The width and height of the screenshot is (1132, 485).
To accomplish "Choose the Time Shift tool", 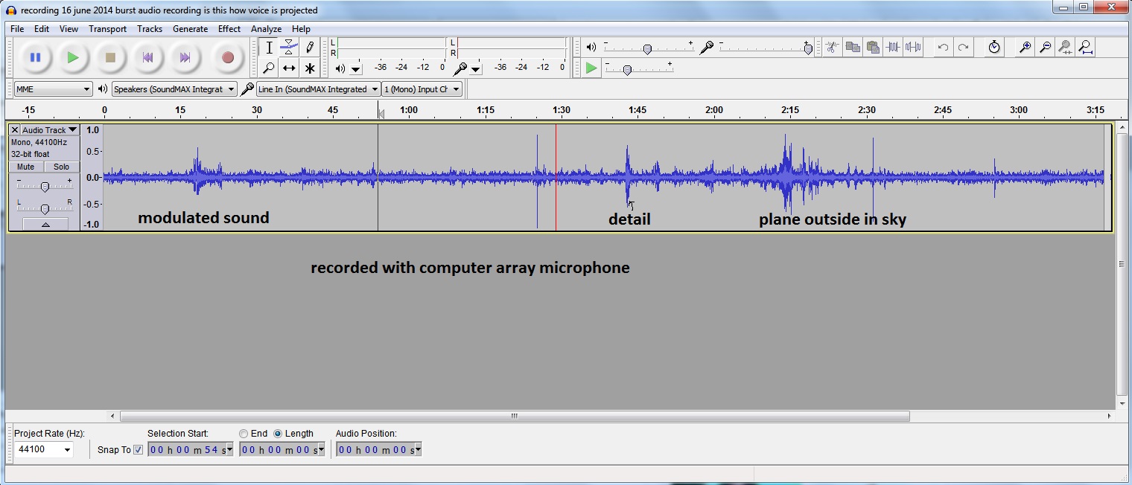I will point(289,68).
